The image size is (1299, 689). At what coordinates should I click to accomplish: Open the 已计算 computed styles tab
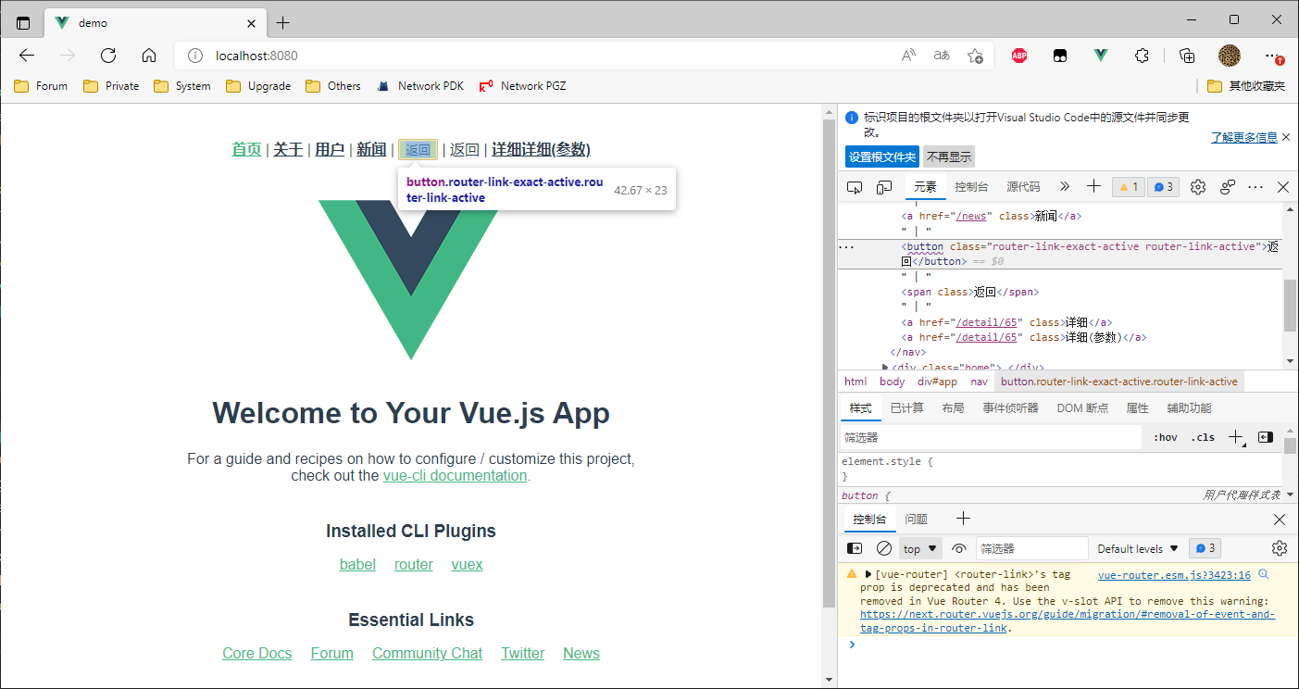[x=907, y=408]
